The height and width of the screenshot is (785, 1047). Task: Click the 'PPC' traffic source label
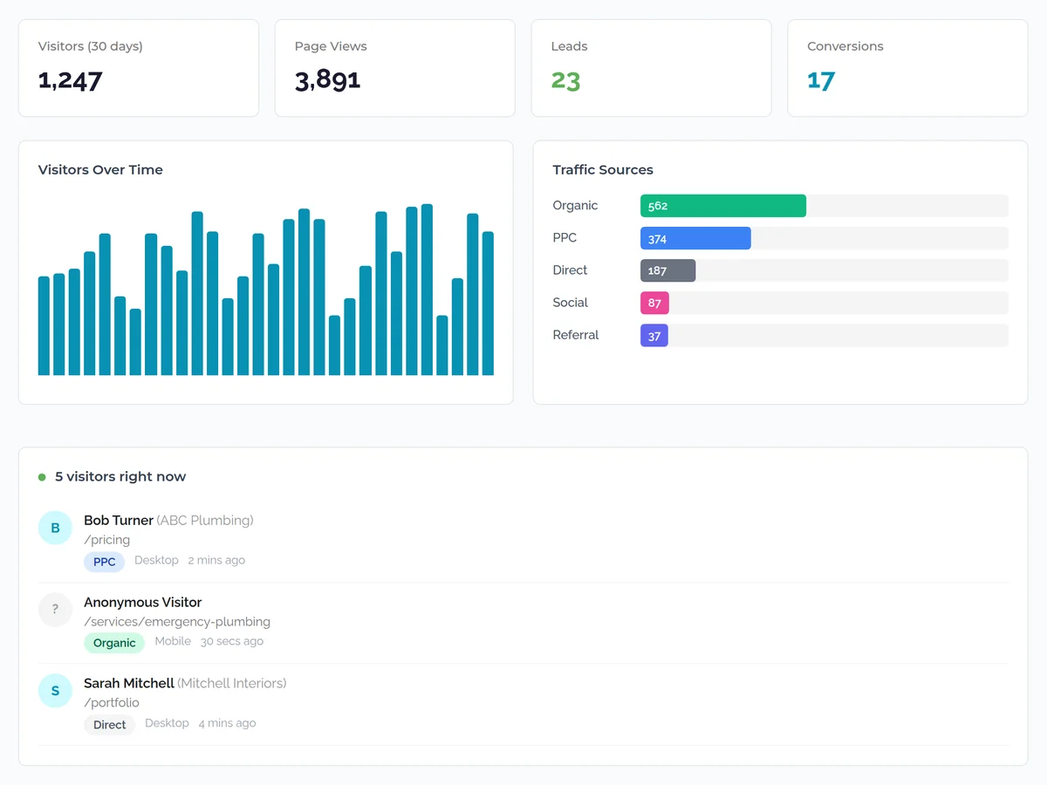click(565, 238)
